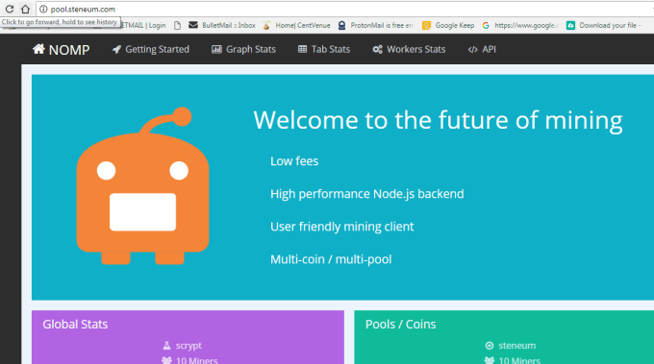This screenshot has height=364, width=654.
Task: Click the Welcome to the future of mining heading
Action: [438, 120]
